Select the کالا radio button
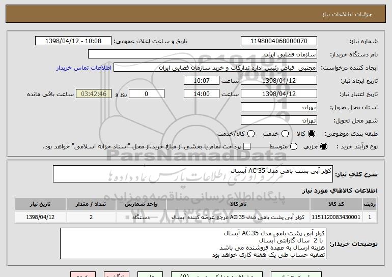The image size is (392, 277). [312, 134]
